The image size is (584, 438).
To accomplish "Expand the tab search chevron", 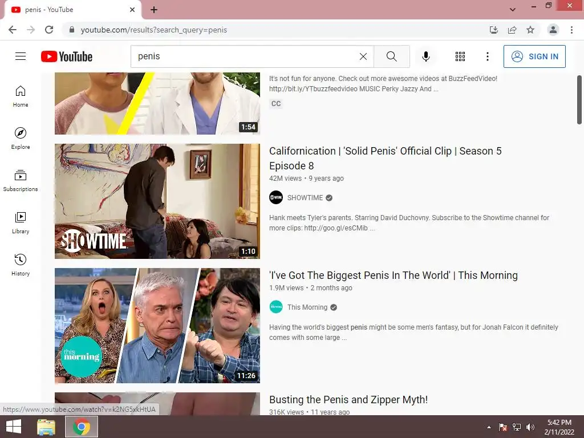I will [x=513, y=10].
